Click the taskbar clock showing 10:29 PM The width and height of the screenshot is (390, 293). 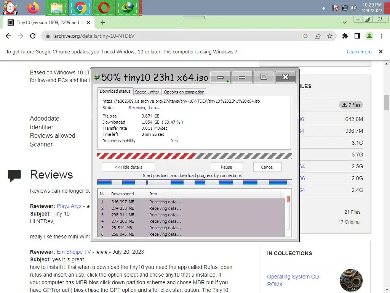(372, 8)
